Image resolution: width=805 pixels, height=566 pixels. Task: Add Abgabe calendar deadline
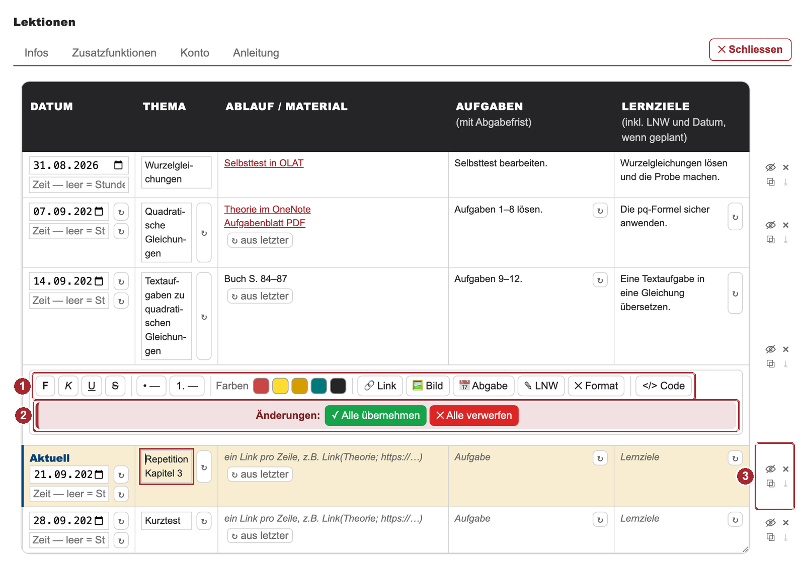tap(484, 386)
